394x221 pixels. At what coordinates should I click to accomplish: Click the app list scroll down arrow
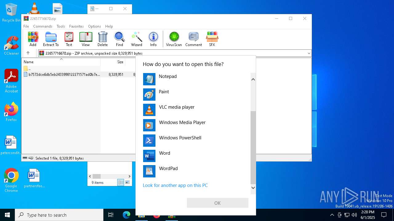pyautogui.click(x=253, y=188)
